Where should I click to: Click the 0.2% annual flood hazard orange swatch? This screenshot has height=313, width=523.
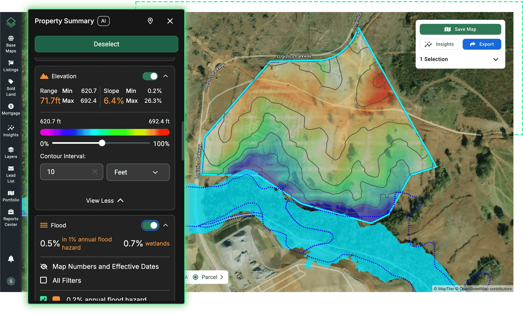56,299
